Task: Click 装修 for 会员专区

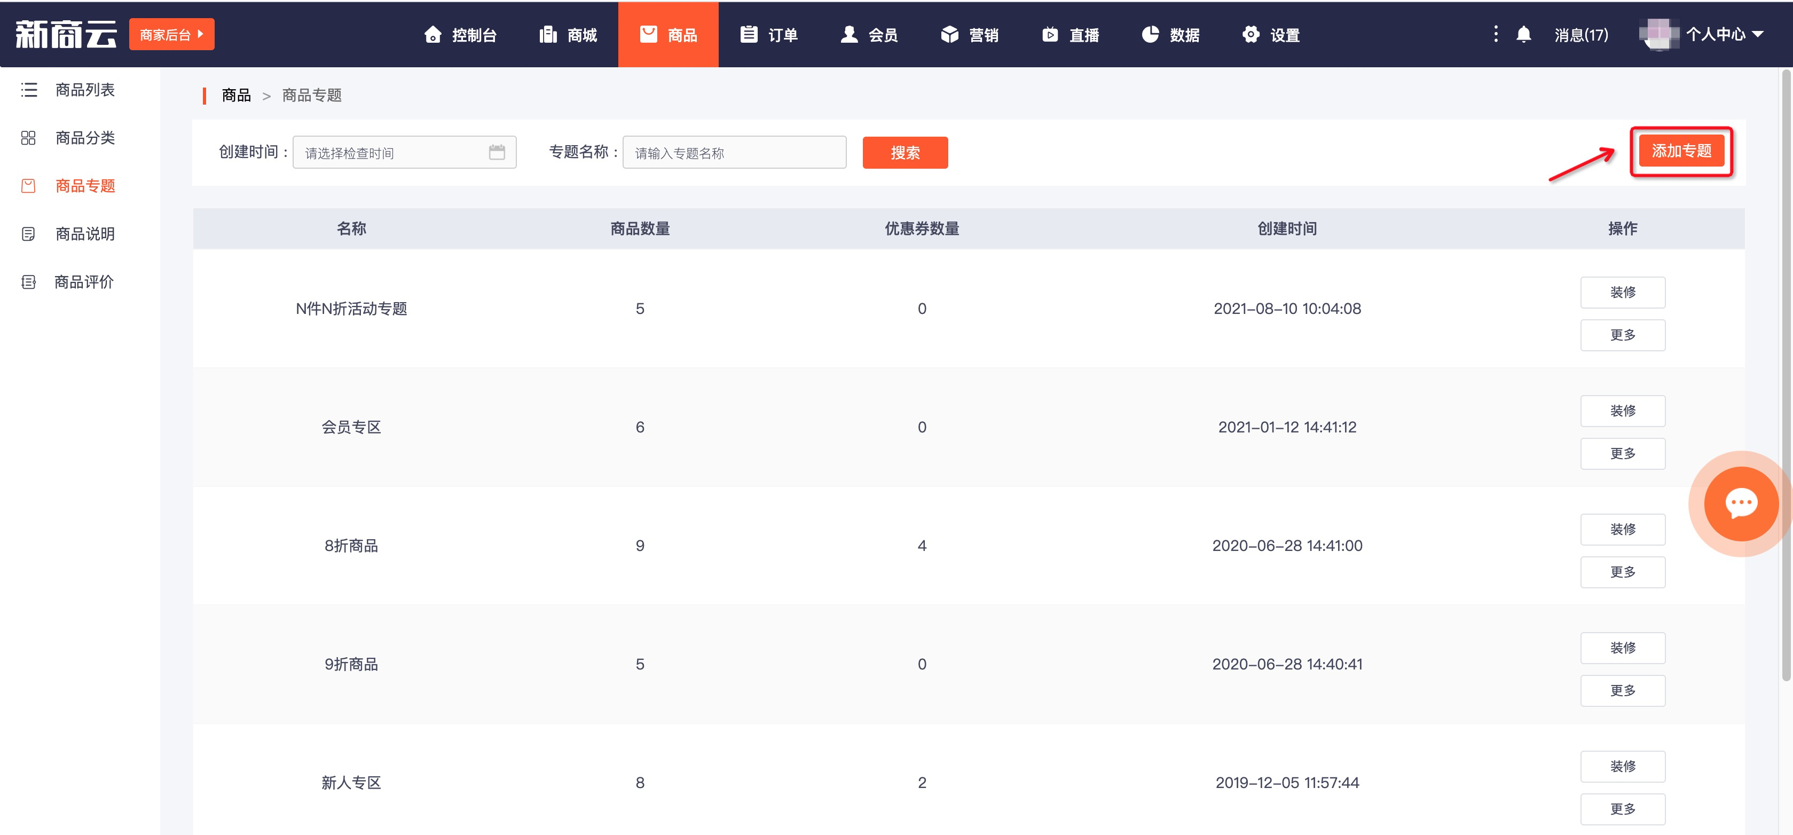Action: pyautogui.click(x=1623, y=411)
